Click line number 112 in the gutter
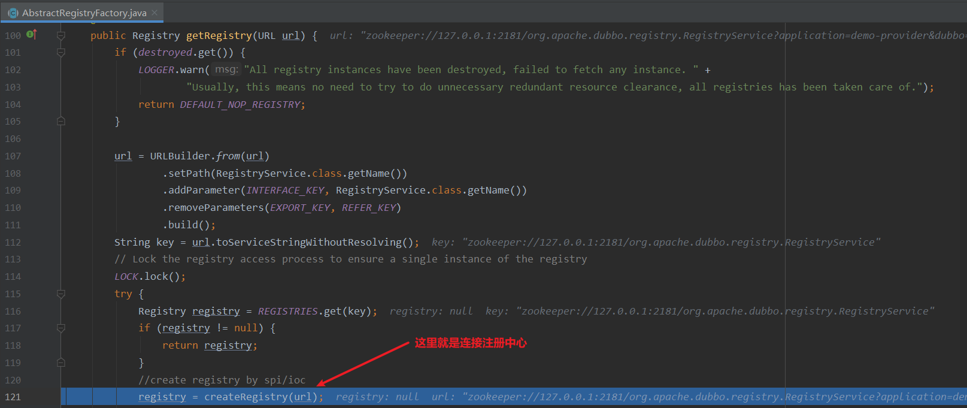Image resolution: width=967 pixels, height=408 pixels. click(x=13, y=243)
